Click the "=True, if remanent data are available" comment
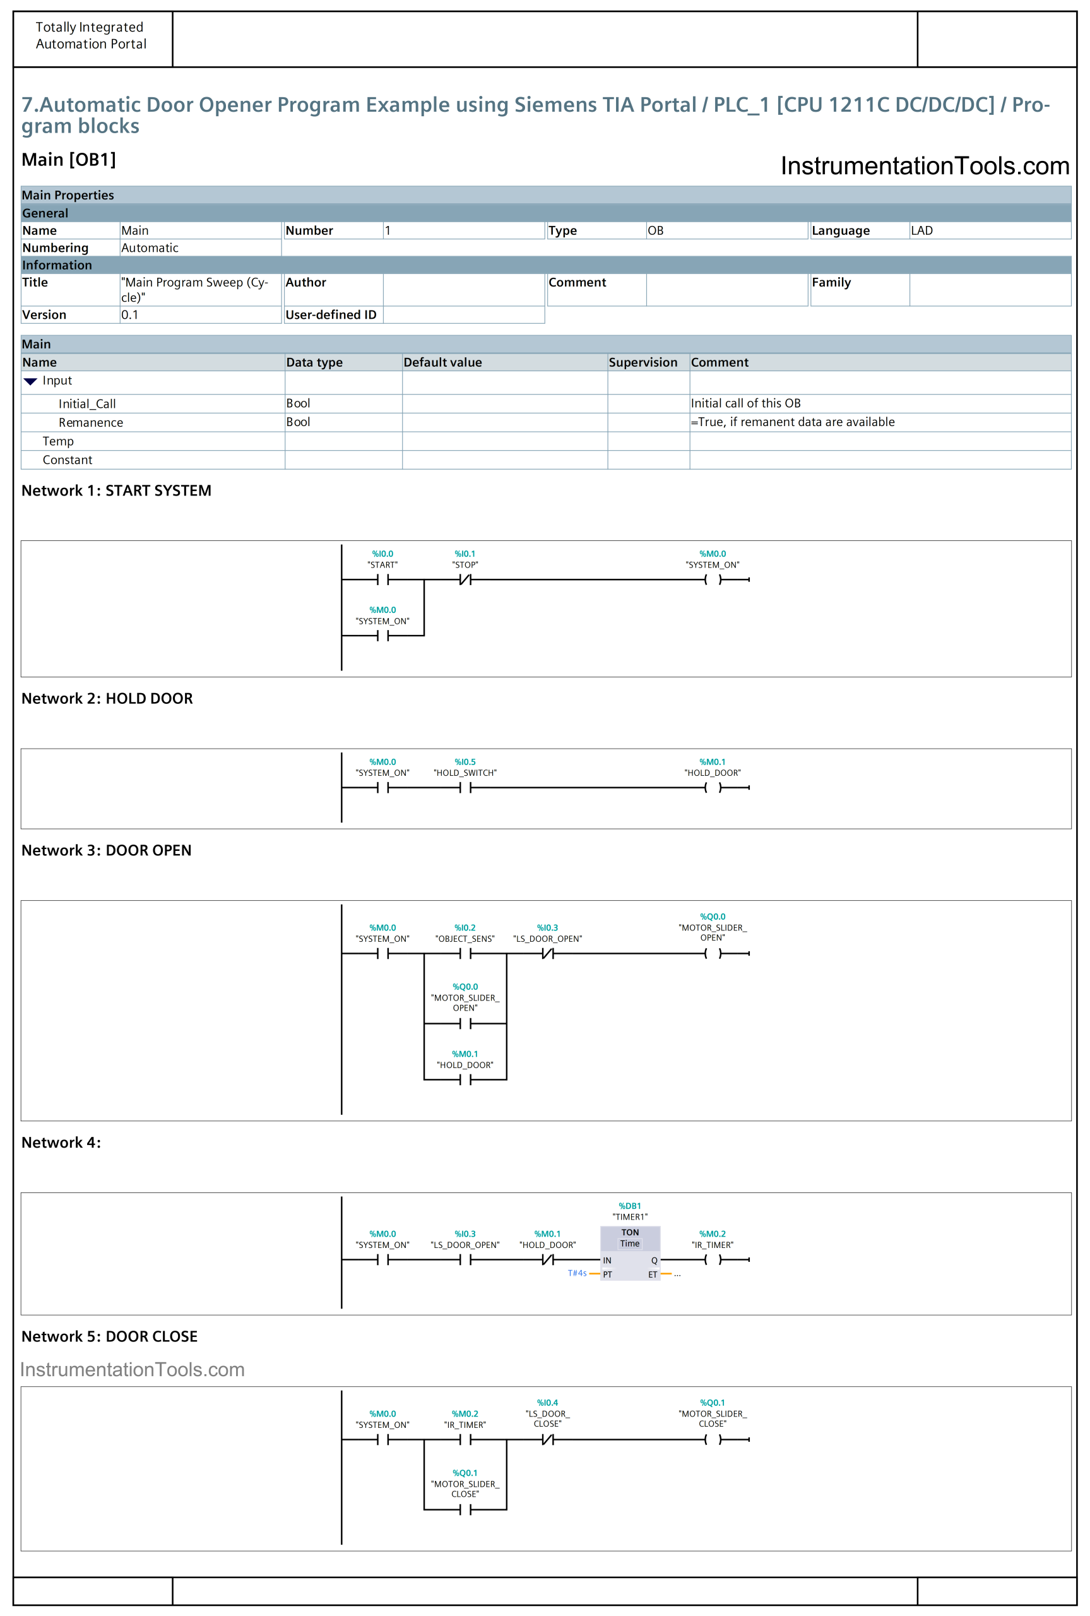This screenshot has width=1090, height=1616. coord(793,422)
